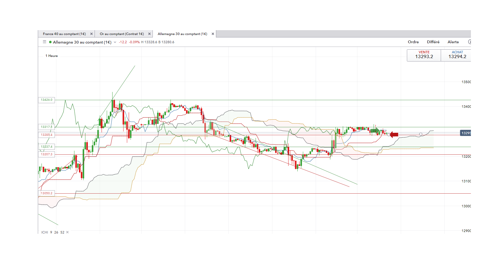Select the Différé option
This screenshot has width=488, height=274.
tap(433, 42)
